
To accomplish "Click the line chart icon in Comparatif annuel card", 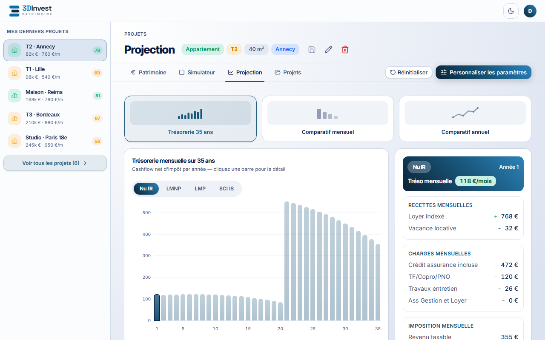I will [465, 113].
